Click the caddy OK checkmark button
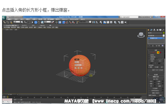 click(x=76, y=68)
